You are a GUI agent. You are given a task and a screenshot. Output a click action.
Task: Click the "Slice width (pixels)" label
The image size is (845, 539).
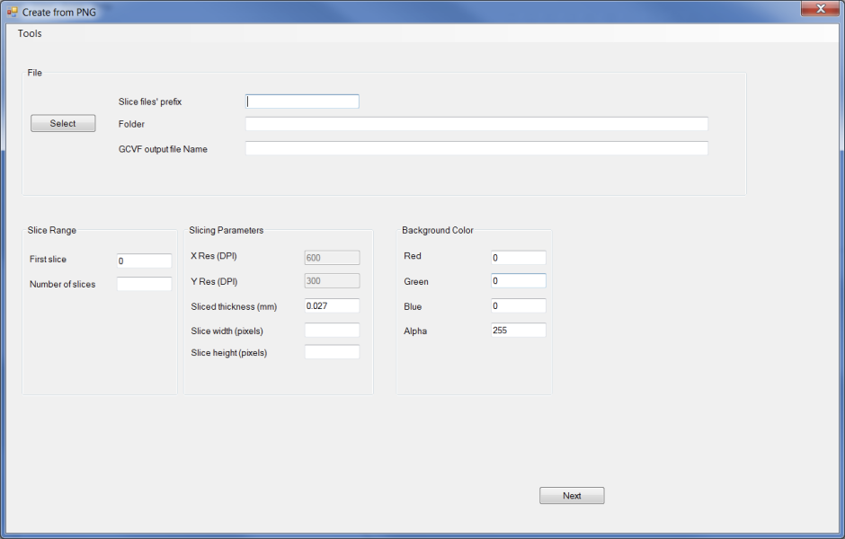click(227, 331)
